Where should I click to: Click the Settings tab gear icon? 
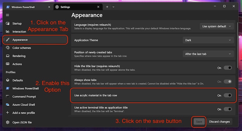pos(57,7)
